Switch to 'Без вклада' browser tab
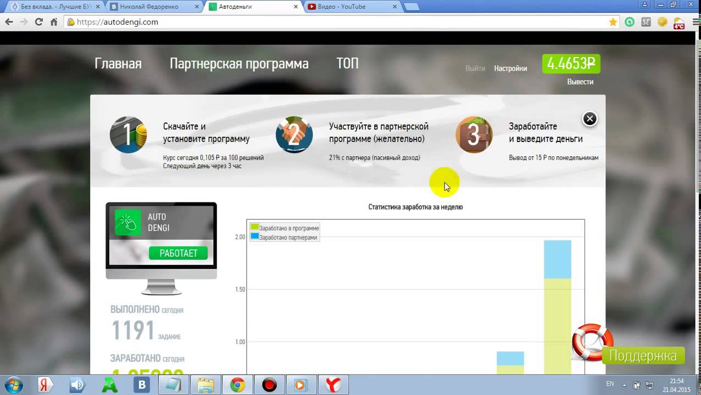 click(53, 7)
